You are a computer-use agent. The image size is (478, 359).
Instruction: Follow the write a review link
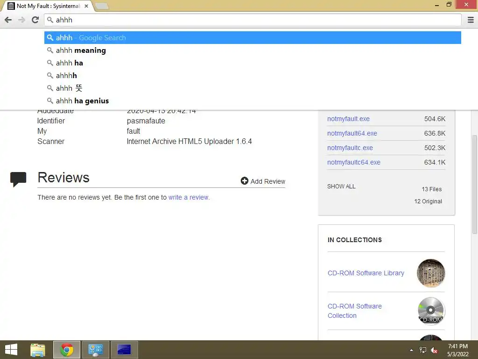click(x=189, y=197)
